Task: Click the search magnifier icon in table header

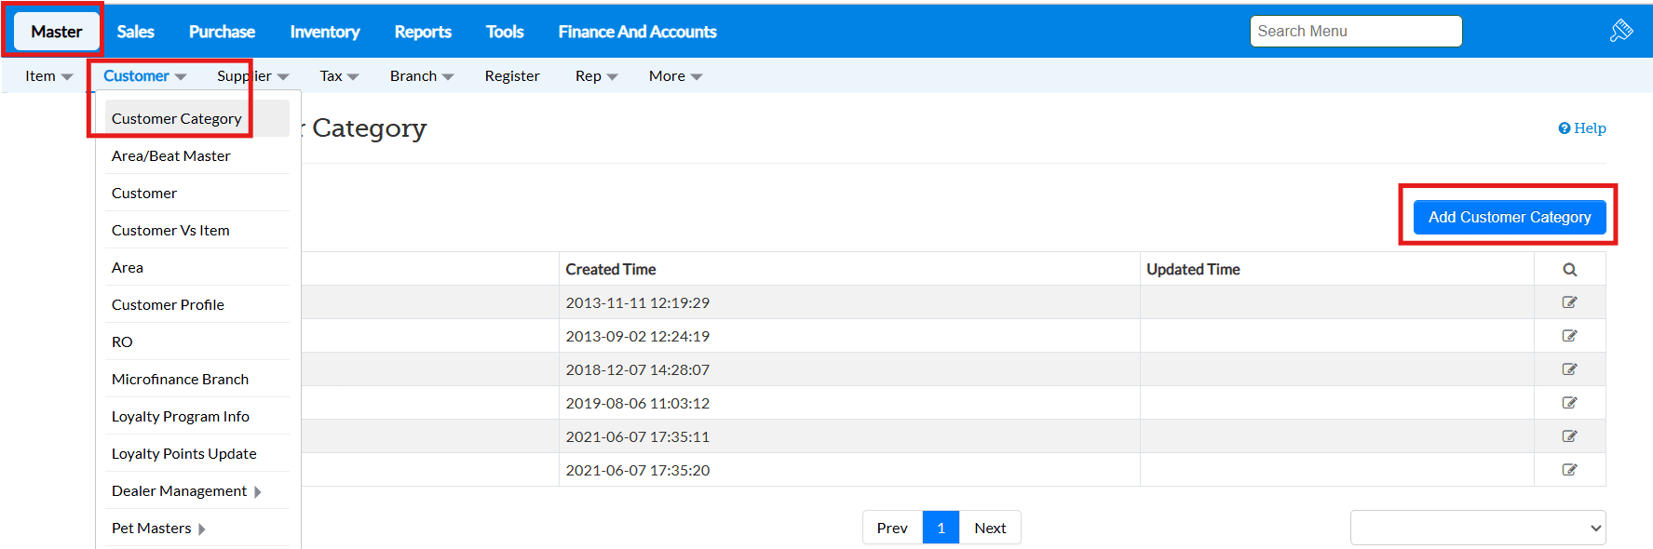Action: point(1569,270)
